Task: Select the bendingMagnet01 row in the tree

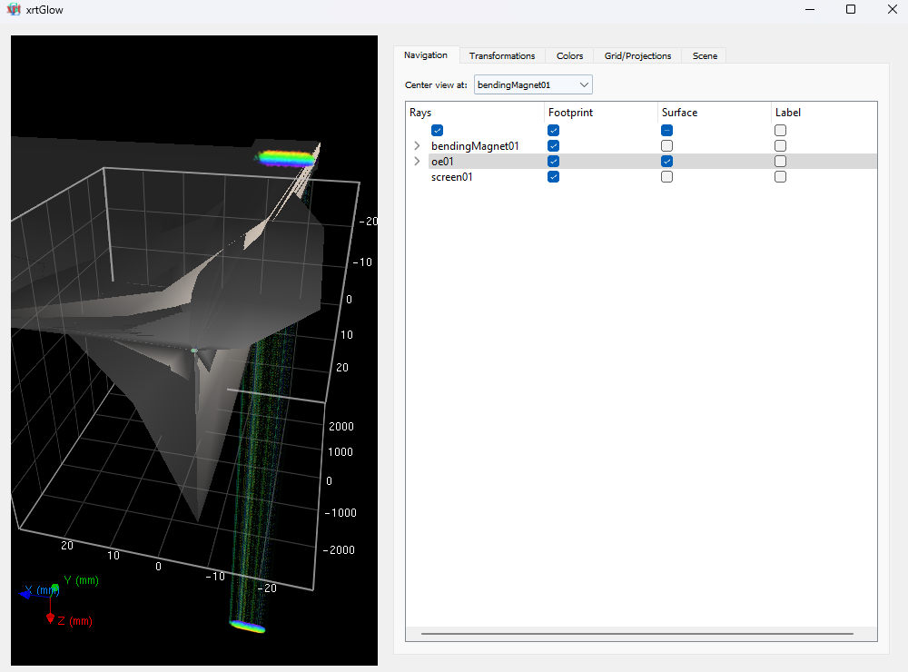Action: [474, 145]
